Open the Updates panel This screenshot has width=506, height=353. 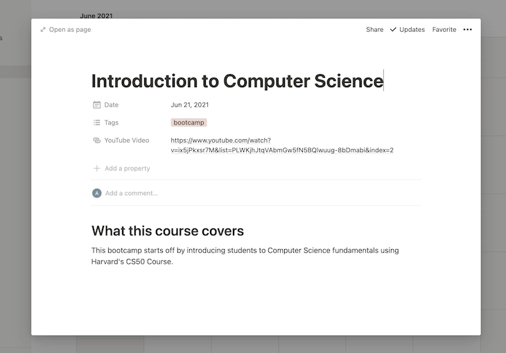point(412,30)
